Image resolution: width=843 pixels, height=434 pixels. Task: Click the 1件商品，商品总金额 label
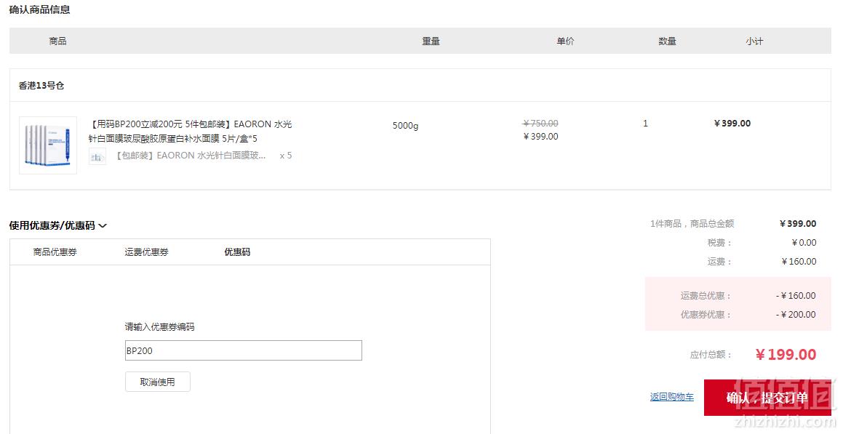pos(692,223)
